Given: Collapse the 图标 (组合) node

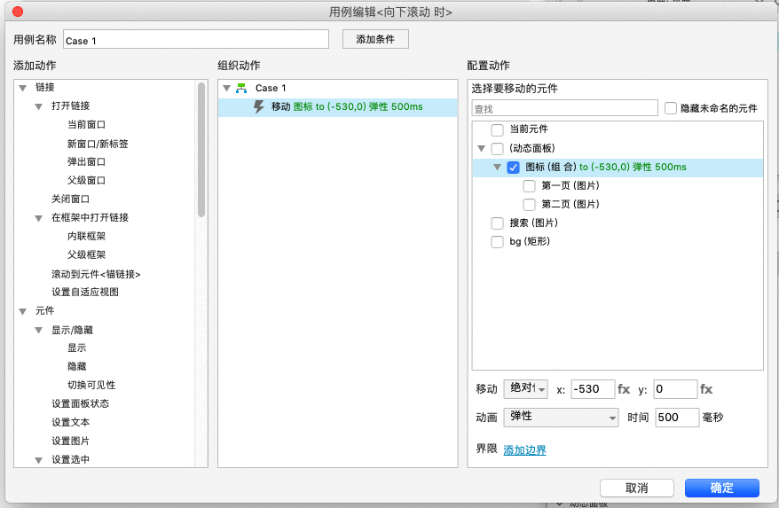Looking at the screenshot, I should coord(497,168).
